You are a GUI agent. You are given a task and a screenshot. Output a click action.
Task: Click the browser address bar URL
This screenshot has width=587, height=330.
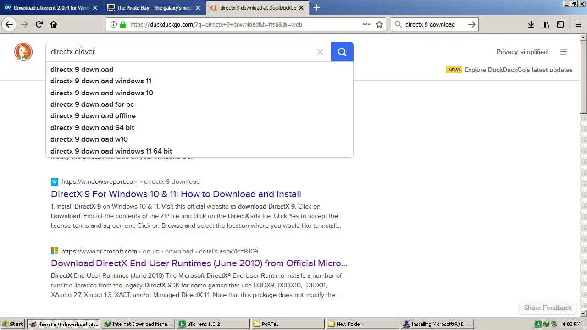[216, 24]
